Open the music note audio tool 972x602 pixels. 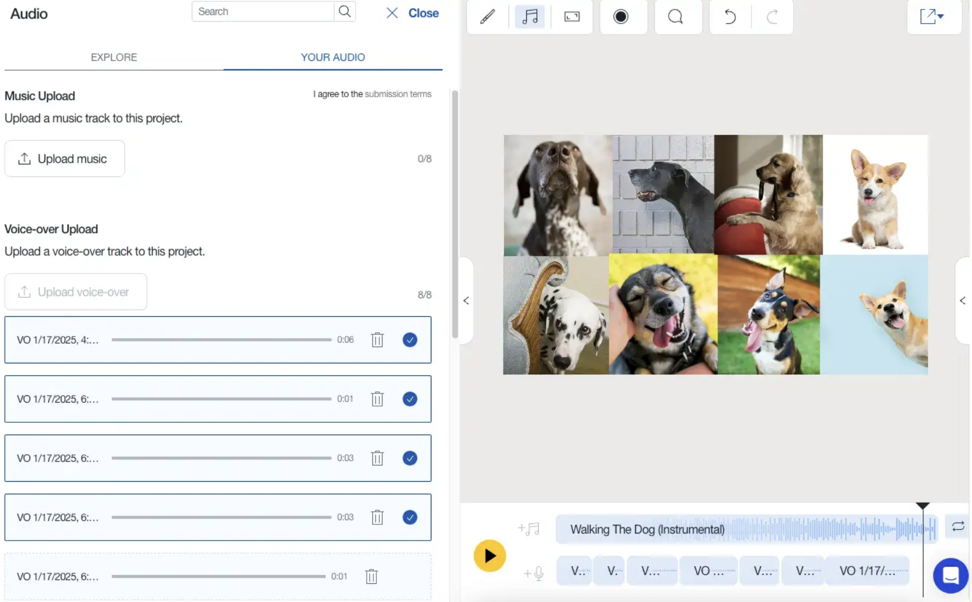click(530, 17)
